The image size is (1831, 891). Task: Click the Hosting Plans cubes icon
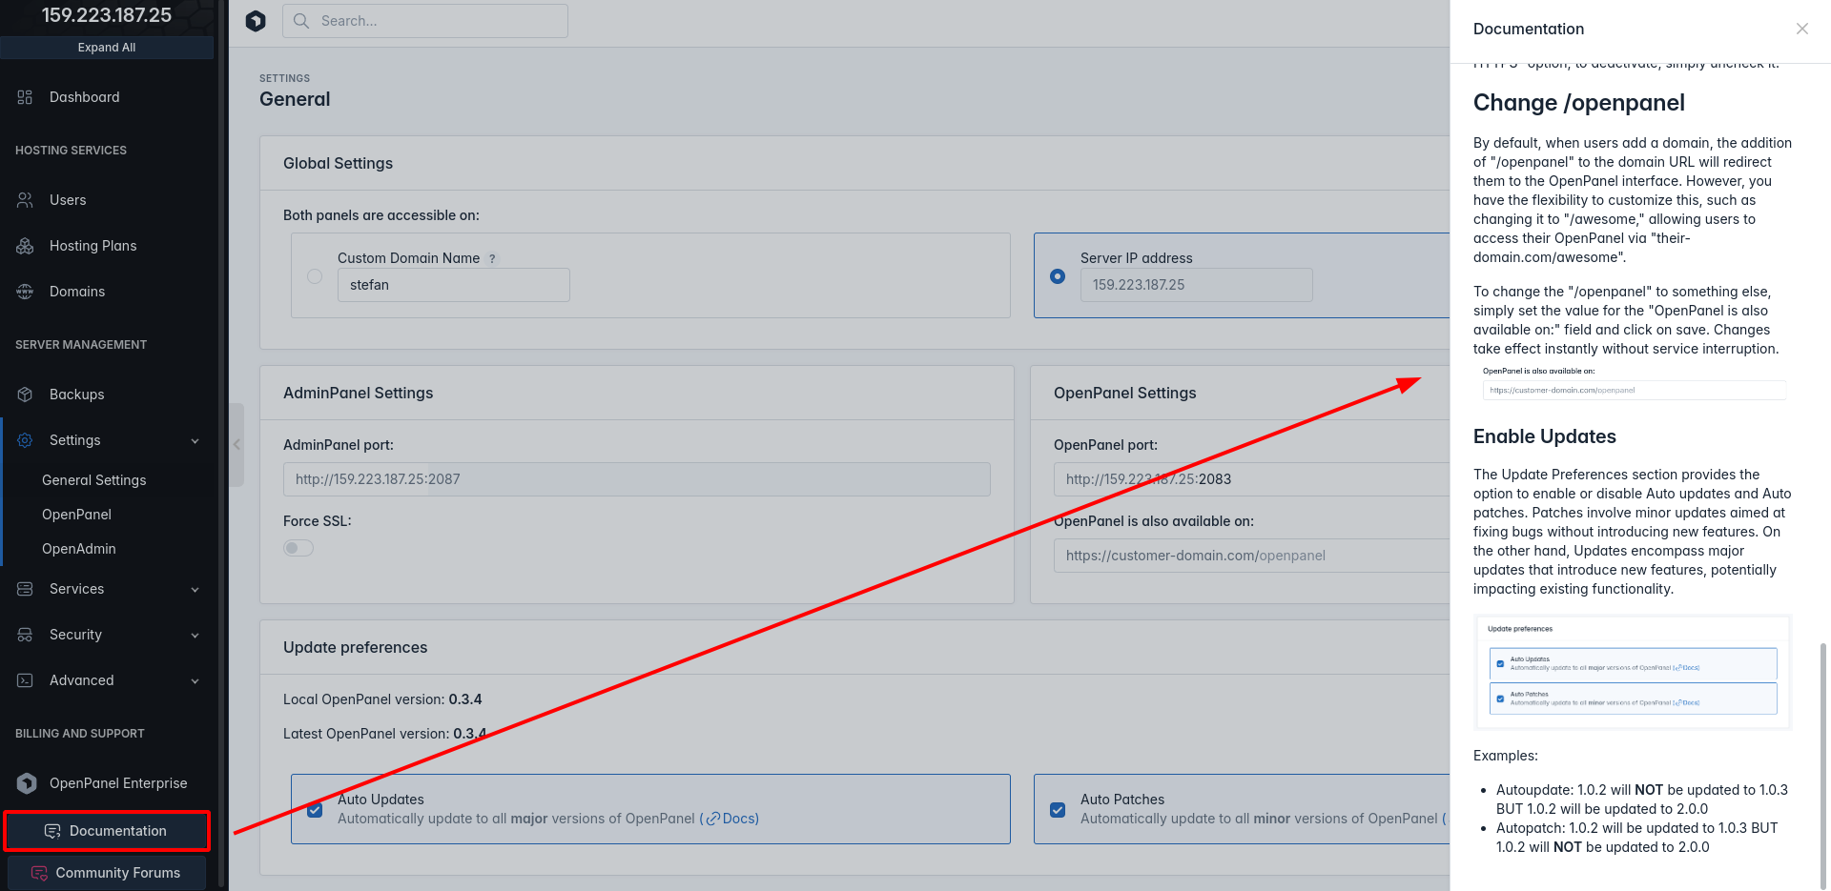(x=25, y=246)
